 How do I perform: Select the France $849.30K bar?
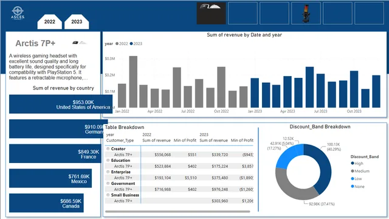pyautogui.click(x=55, y=153)
